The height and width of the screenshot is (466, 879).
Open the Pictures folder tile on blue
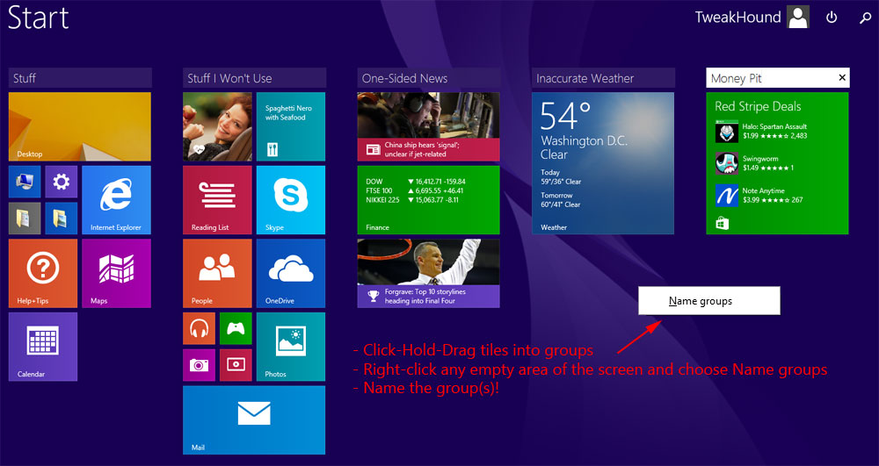(62, 219)
